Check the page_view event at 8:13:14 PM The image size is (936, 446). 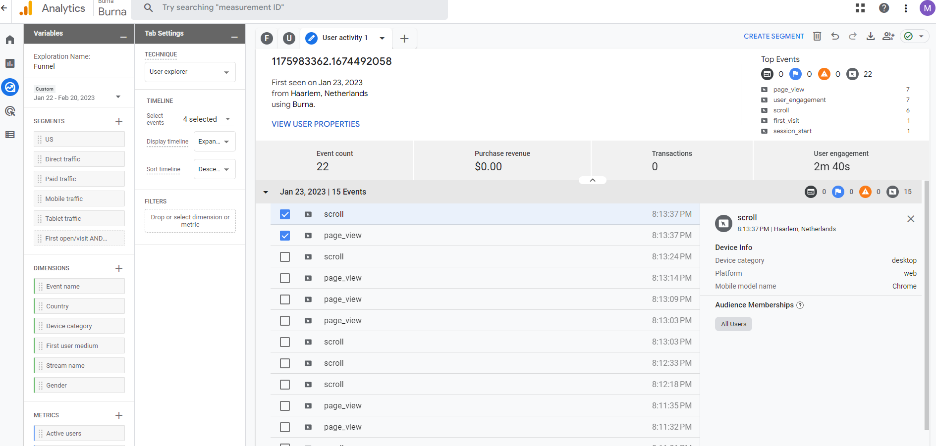pos(285,278)
